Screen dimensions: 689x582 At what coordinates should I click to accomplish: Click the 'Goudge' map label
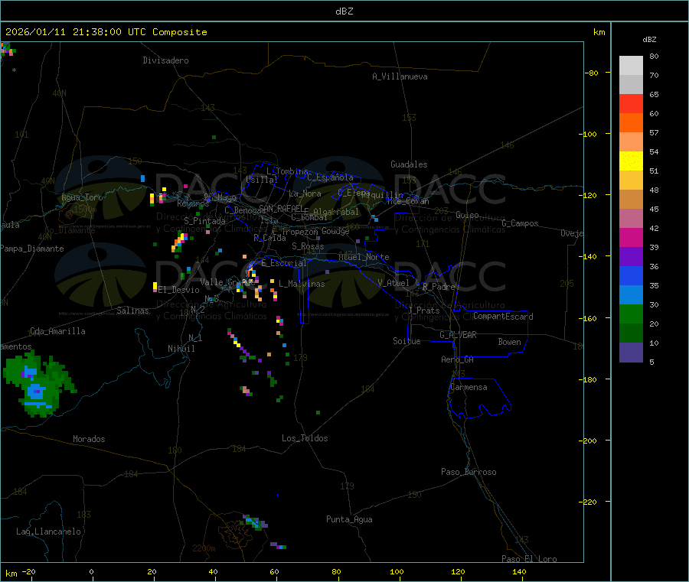335,231
